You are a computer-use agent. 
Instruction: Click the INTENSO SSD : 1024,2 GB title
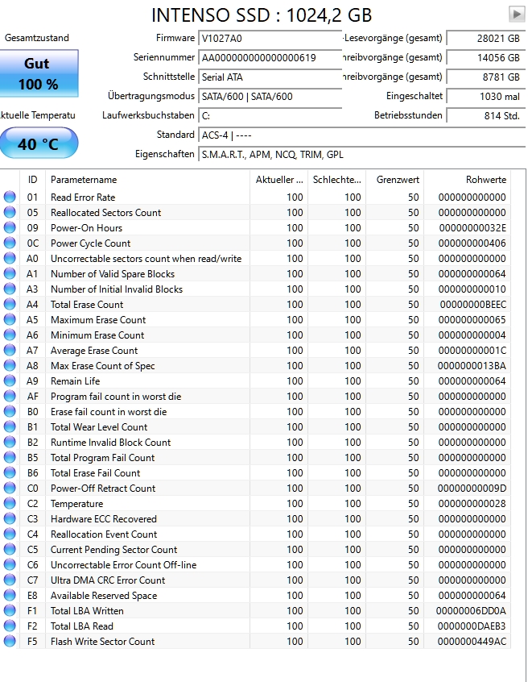[262, 15]
